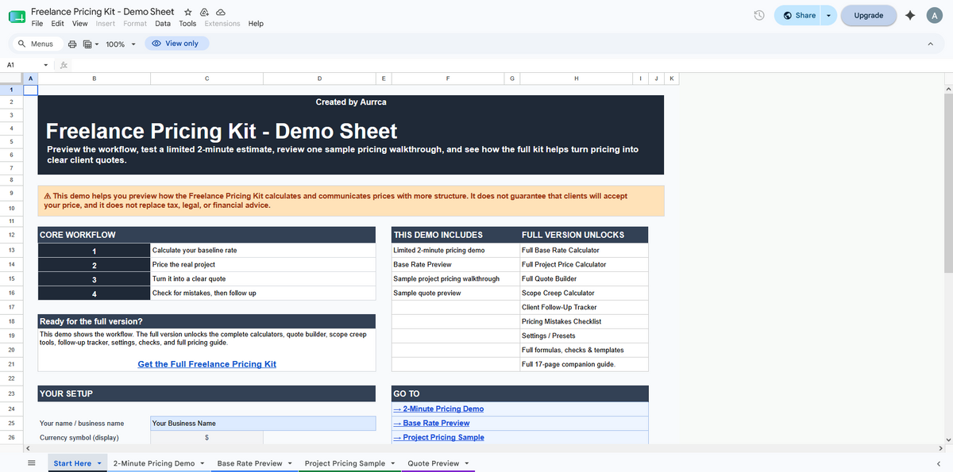
Task: Select column F header
Action: (448, 79)
